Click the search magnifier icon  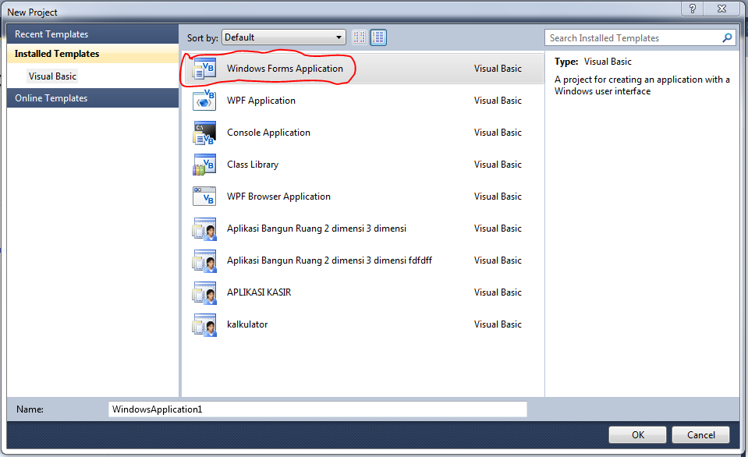click(x=727, y=37)
